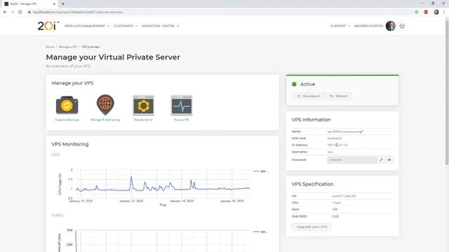Open the Rebuild Server gear icon
The width and height of the screenshot is (449, 252).
pyautogui.click(x=143, y=106)
